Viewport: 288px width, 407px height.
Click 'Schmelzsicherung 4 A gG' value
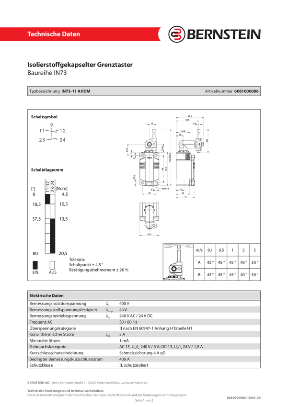pos(142,353)
